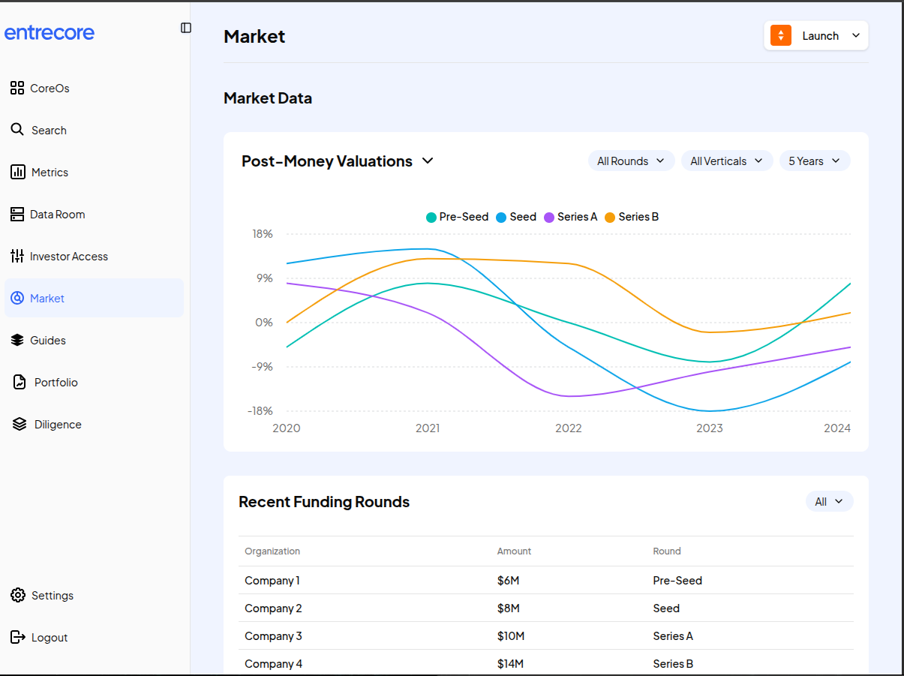
Task: Go to Diligence in the sidebar
Action: (x=57, y=425)
